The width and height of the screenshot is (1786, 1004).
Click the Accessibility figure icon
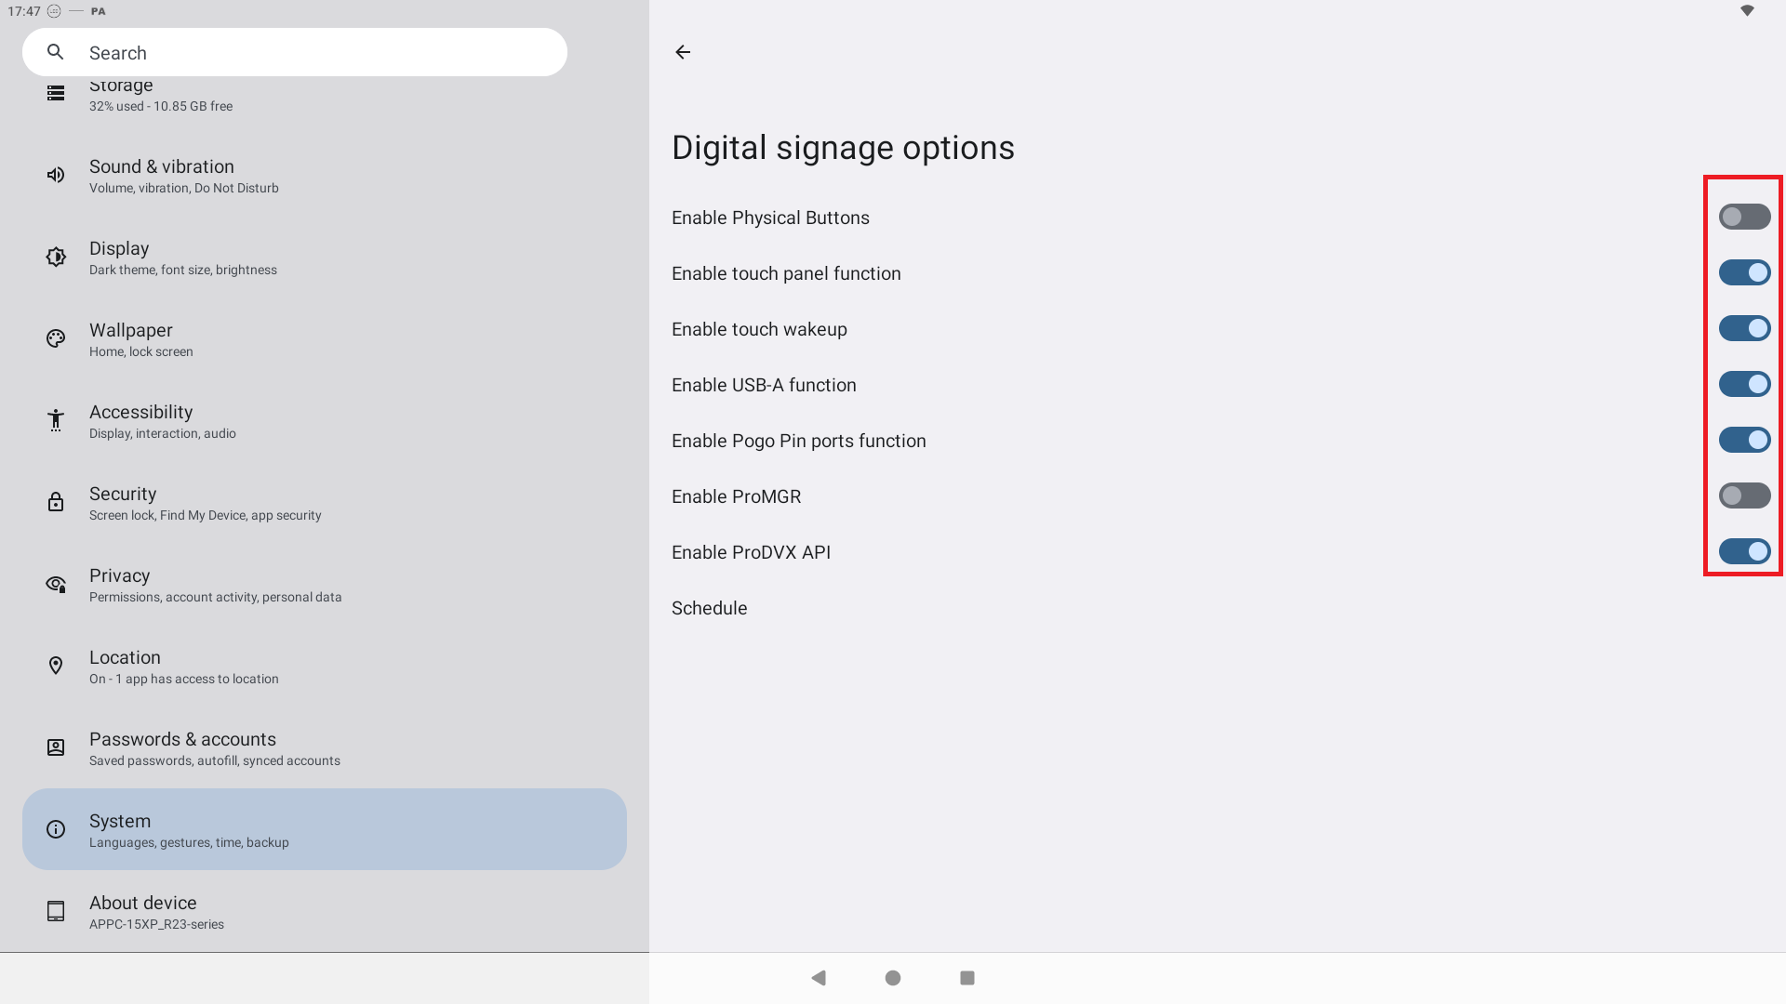coord(56,420)
